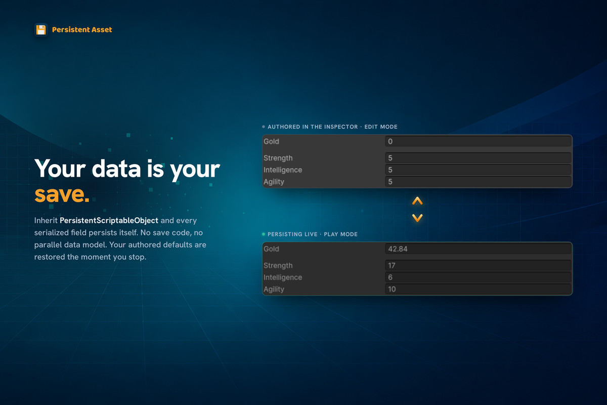Click the bold PersistentScriptableObject text
The image size is (607, 405).
[109, 221]
